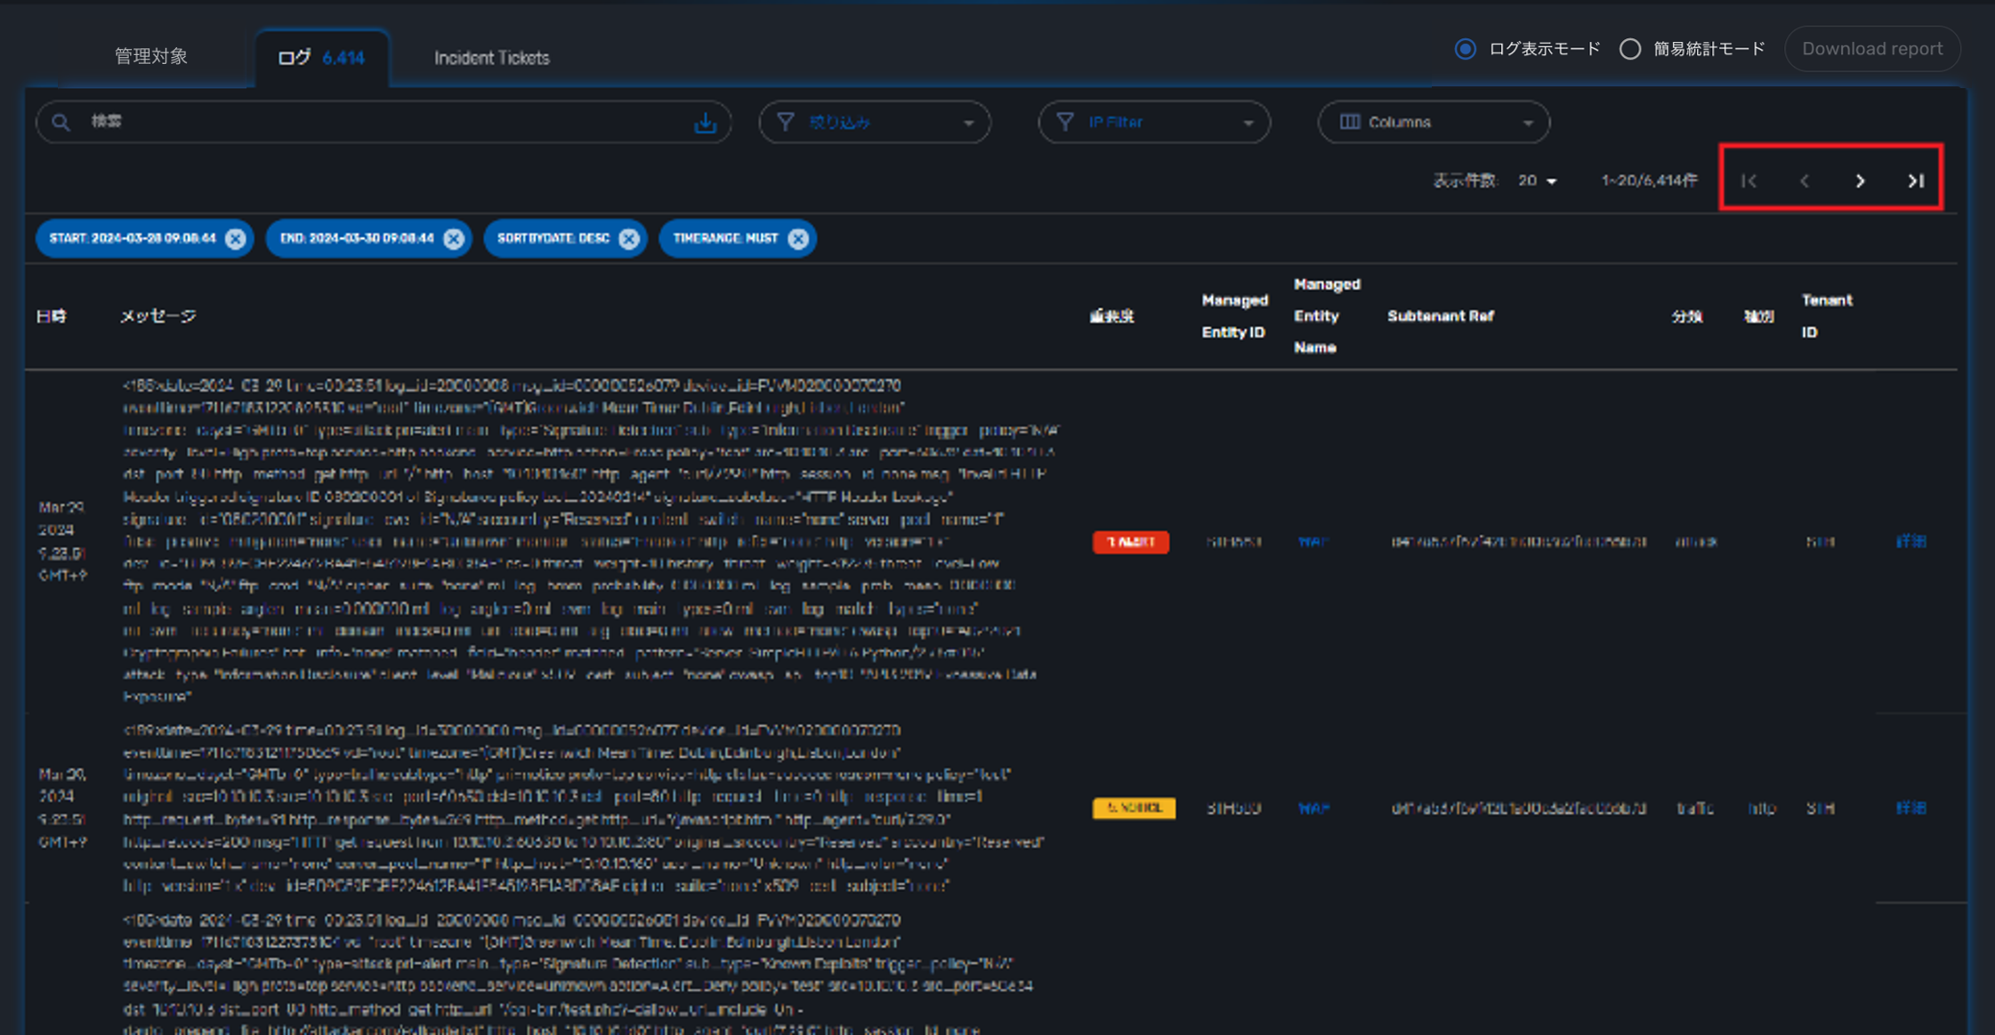Remove the TIMERANGE: MUST chip

tap(798, 239)
